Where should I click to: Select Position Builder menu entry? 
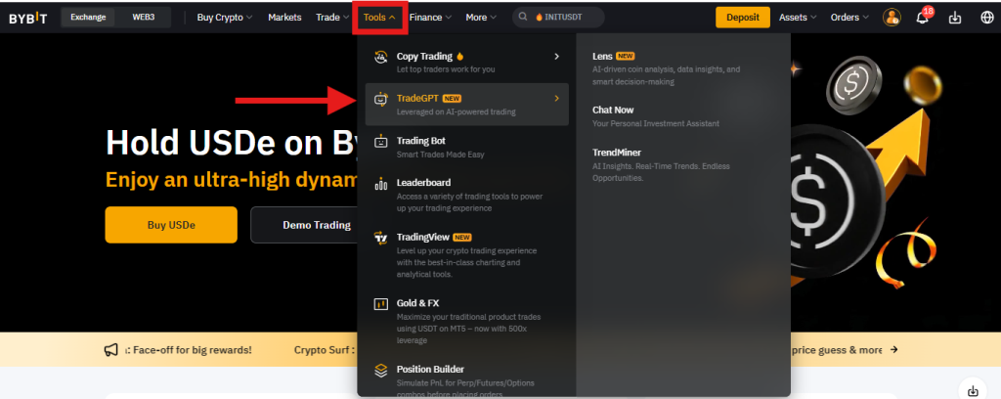466,380
